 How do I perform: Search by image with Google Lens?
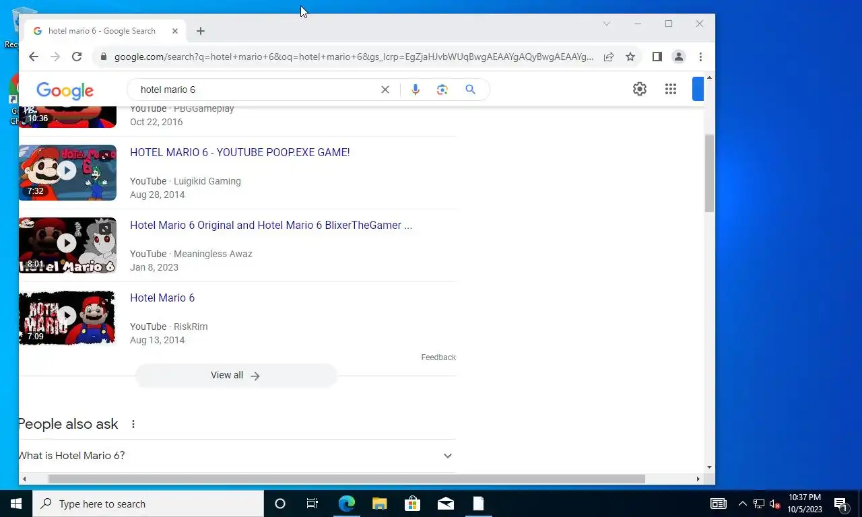tap(442, 90)
